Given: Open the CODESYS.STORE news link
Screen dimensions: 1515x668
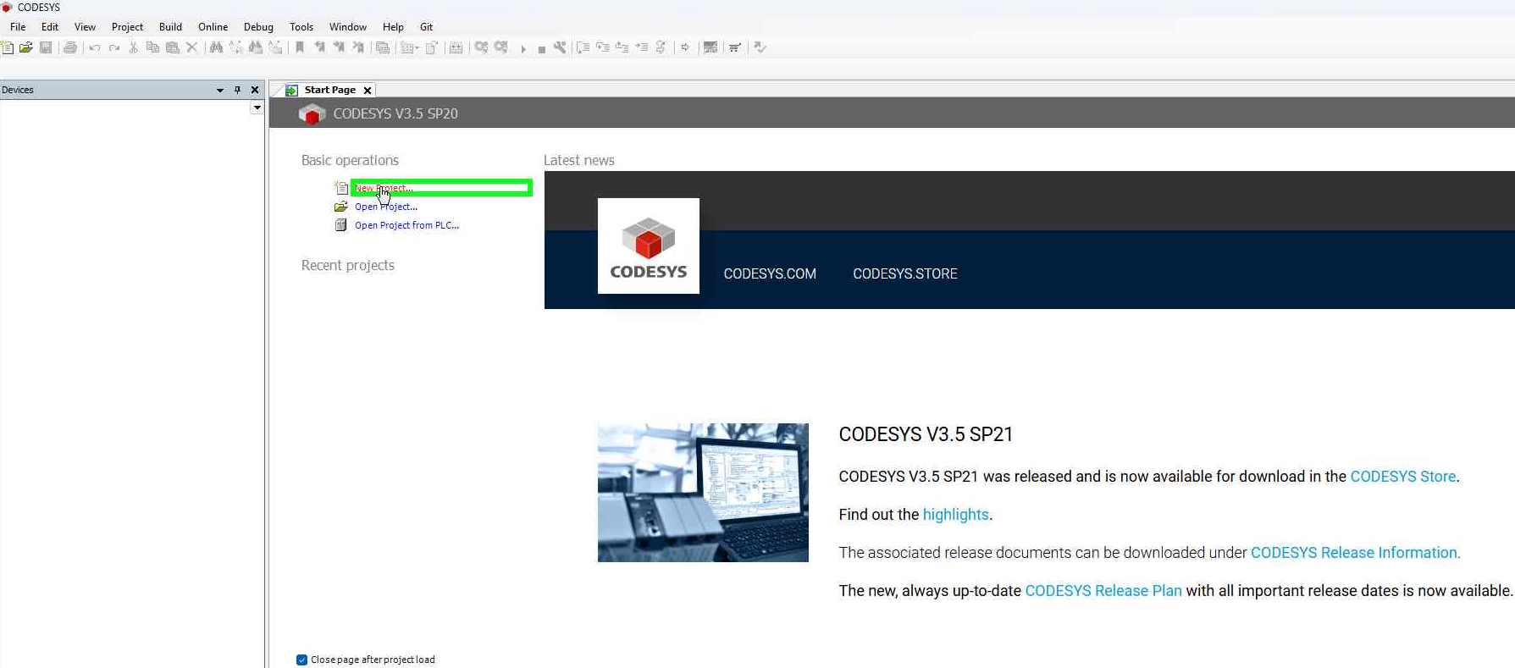Looking at the screenshot, I should point(905,273).
